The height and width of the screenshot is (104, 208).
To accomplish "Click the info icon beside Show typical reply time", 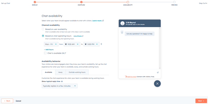I will coord(62,82).
